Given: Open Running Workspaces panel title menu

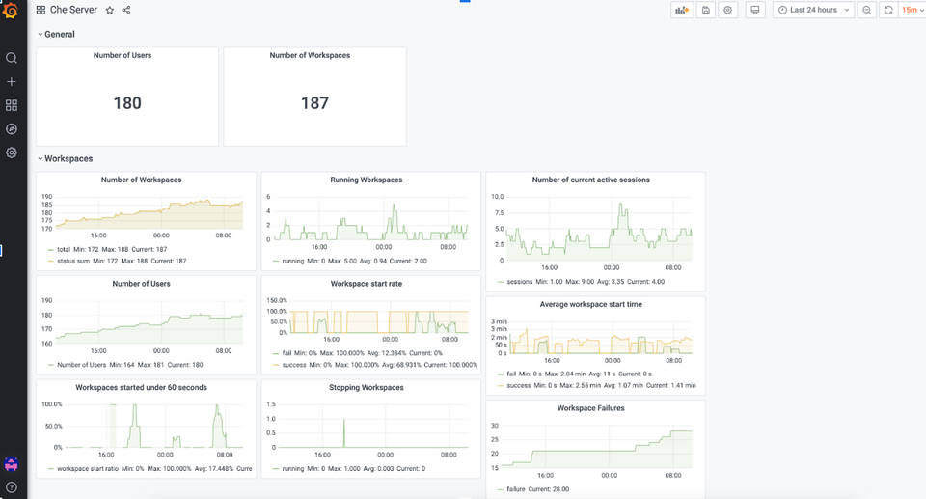Looking at the screenshot, I should point(367,180).
